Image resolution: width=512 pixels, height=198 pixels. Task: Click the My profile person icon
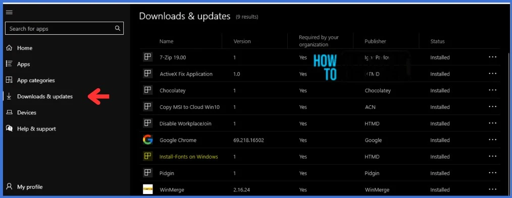tap(9, 186)
